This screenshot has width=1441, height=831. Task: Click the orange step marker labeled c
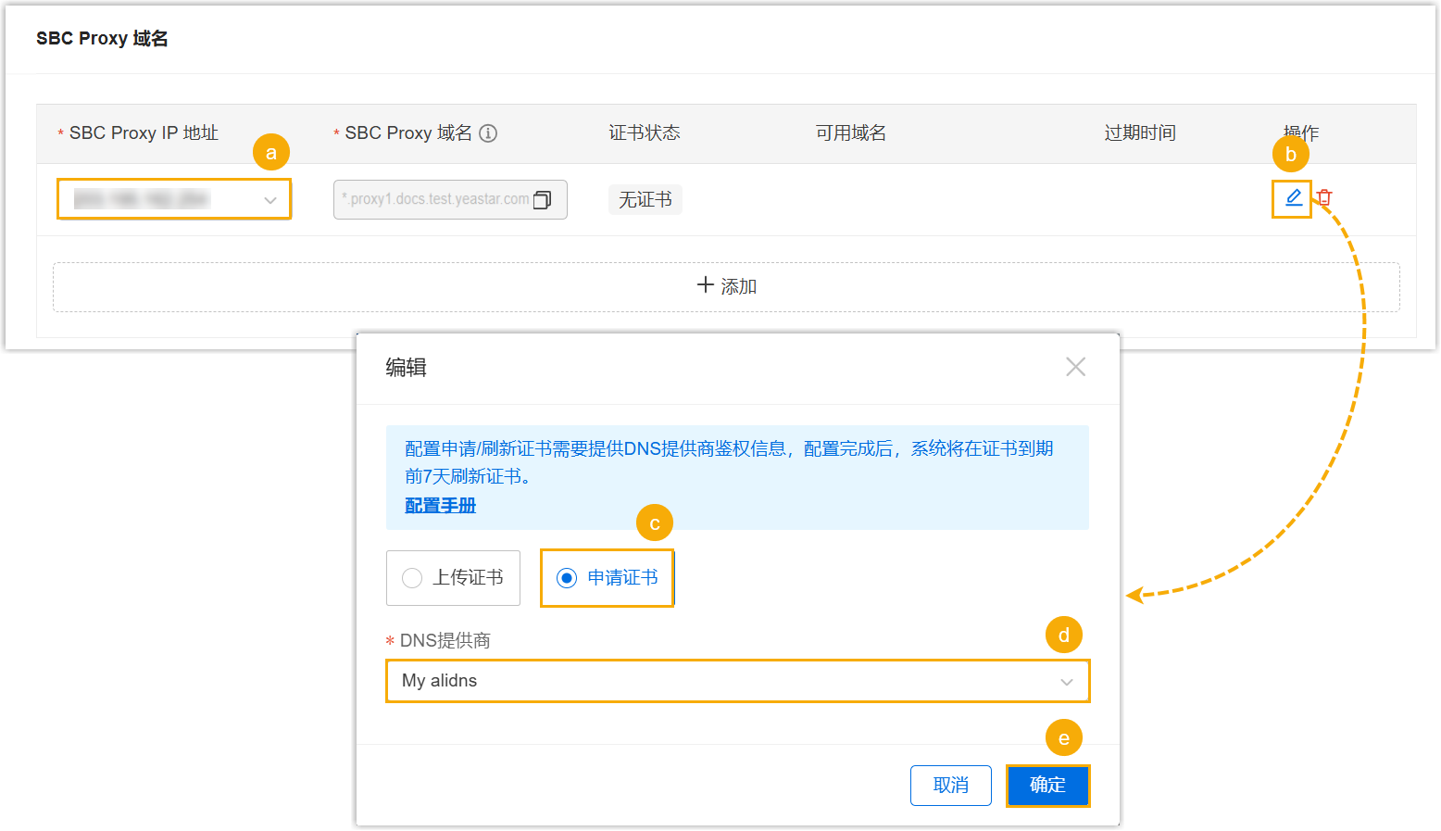[654, 523]
